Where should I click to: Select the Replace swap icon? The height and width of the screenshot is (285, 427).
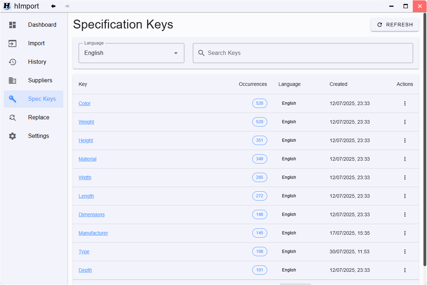coord(12,117)
